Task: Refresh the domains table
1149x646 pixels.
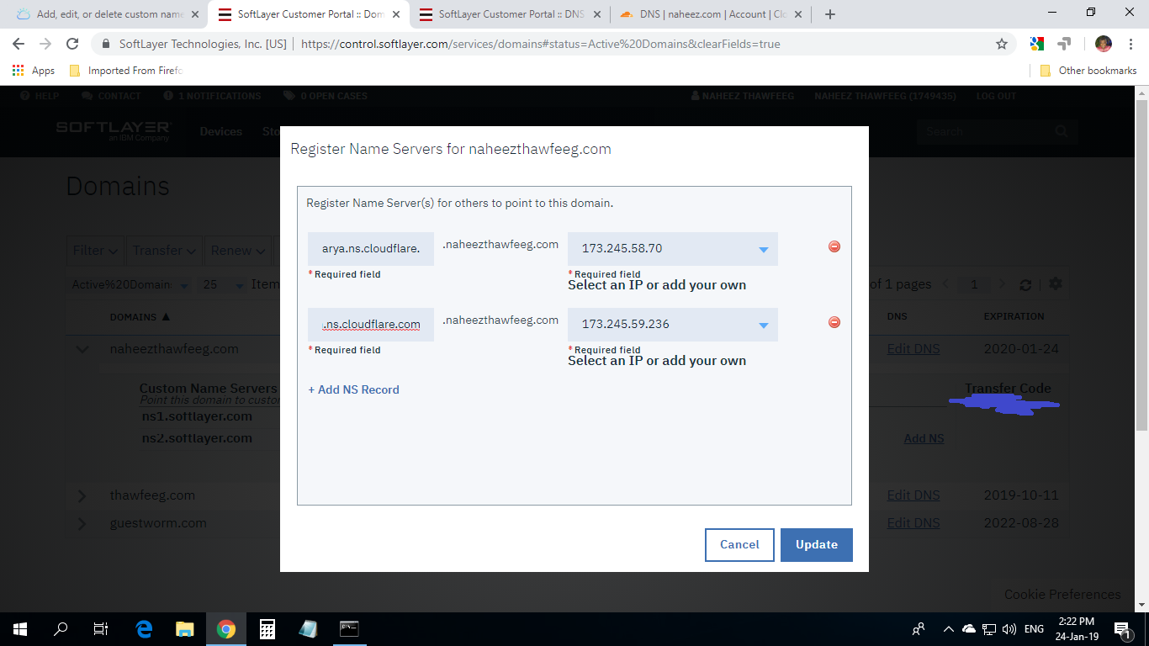Action: pyautogui.click(x=1025, y=285)
